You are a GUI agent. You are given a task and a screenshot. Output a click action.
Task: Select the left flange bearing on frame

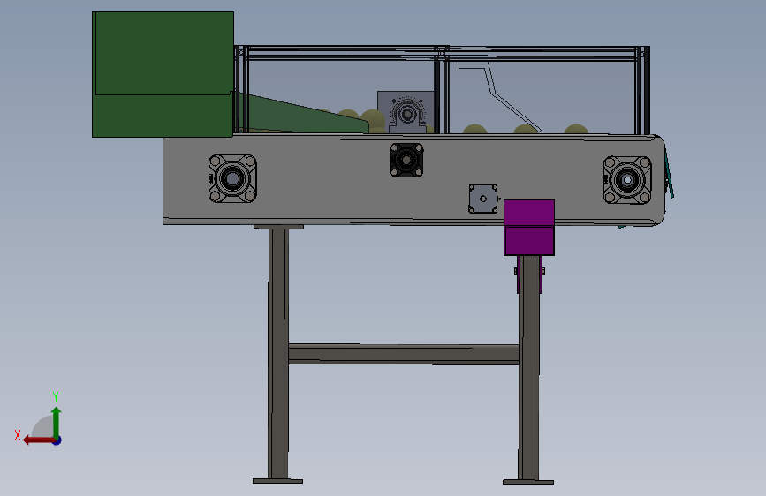tap(232, 178)
